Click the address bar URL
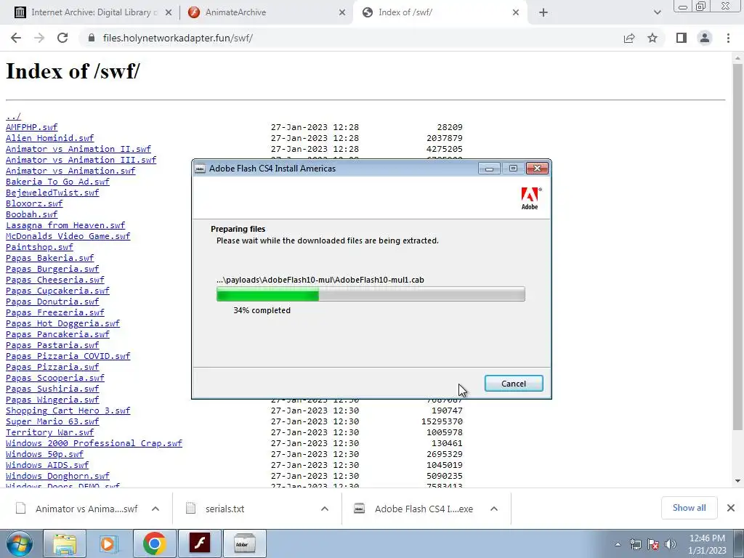Image resolution: width=744 pixels, height=558 pixels. (x=177, y=38)
